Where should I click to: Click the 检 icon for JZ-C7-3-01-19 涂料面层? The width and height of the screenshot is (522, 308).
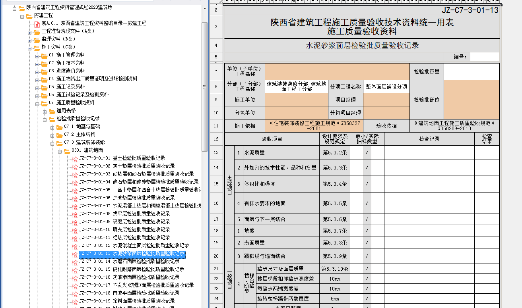coord(74,302)
